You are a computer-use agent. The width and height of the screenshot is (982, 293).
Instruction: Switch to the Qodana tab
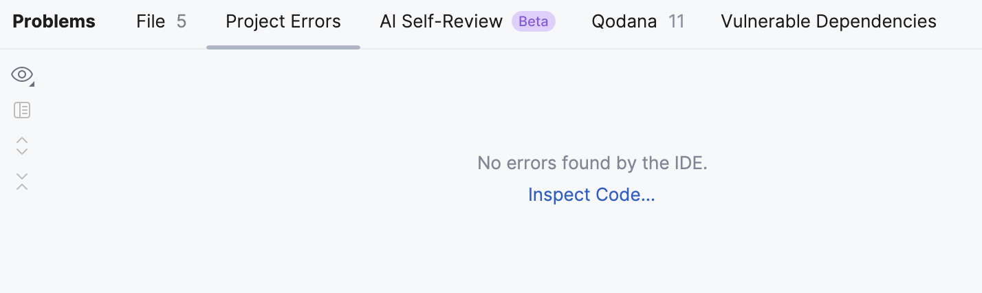[624, 21]
